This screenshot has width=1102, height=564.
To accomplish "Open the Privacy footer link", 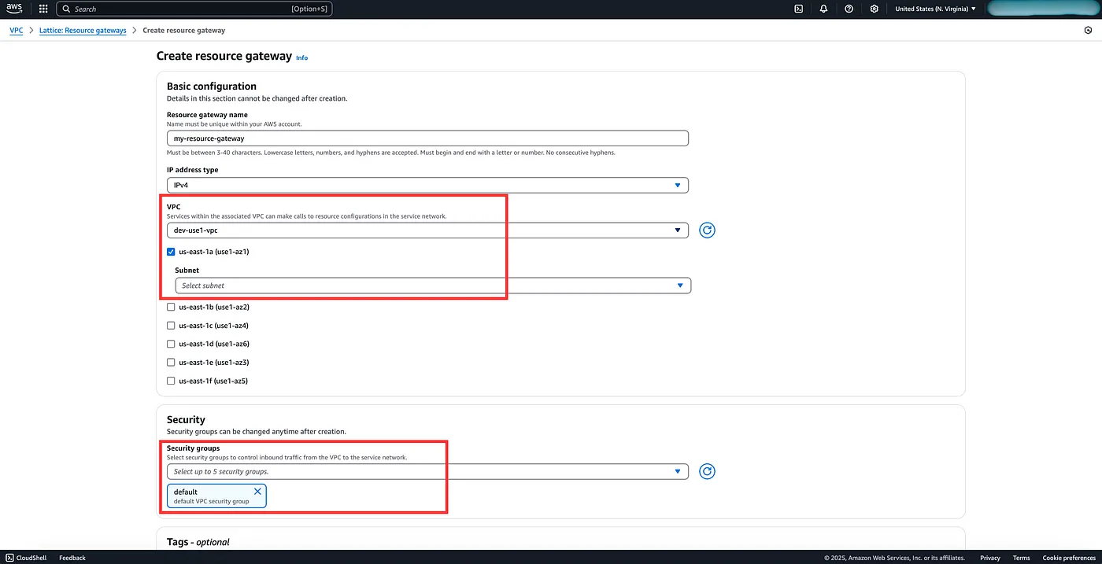I will [990, 558].
